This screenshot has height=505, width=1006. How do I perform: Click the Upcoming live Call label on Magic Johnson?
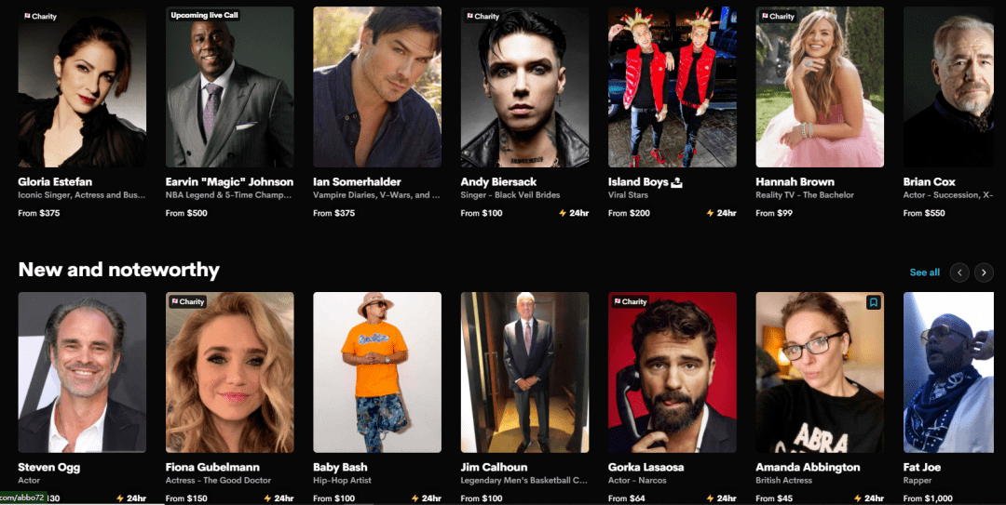204,16
